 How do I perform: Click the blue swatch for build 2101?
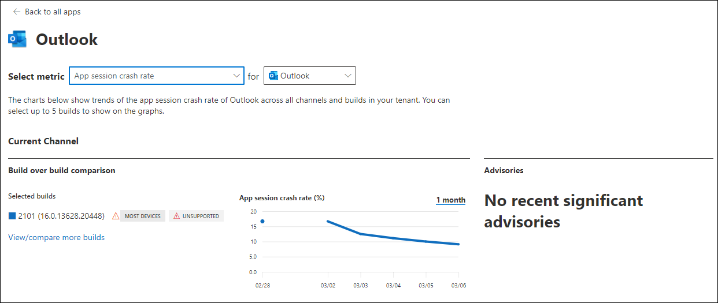point(12,216)
